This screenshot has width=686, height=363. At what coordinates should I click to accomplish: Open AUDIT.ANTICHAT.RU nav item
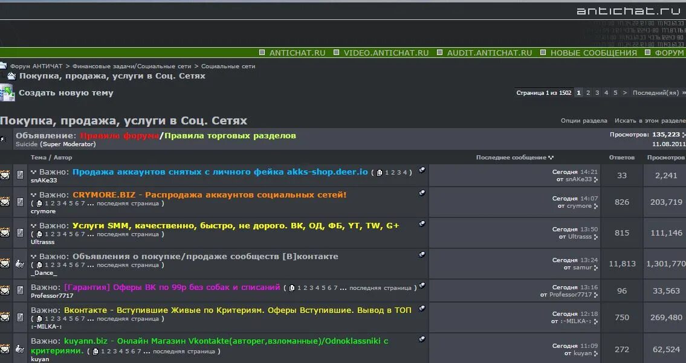tap(489, 53)
